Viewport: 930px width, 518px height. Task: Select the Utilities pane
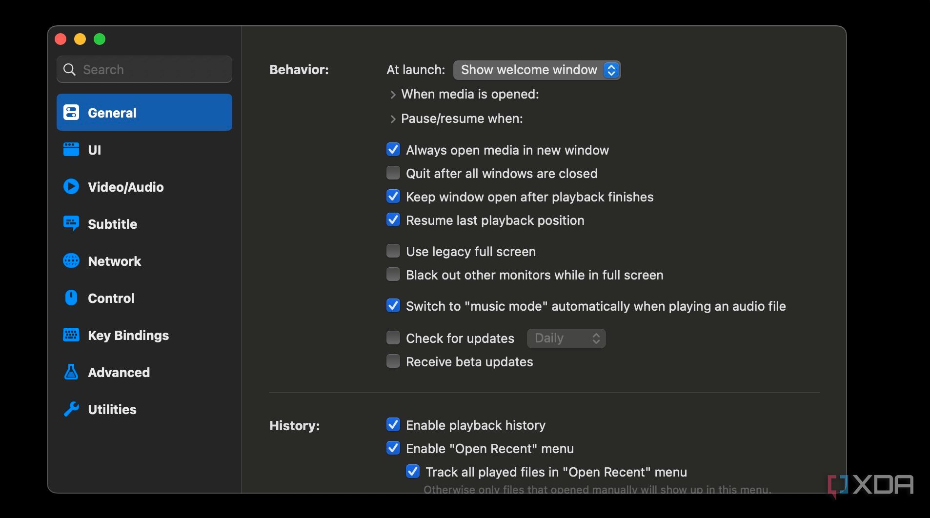144,409
